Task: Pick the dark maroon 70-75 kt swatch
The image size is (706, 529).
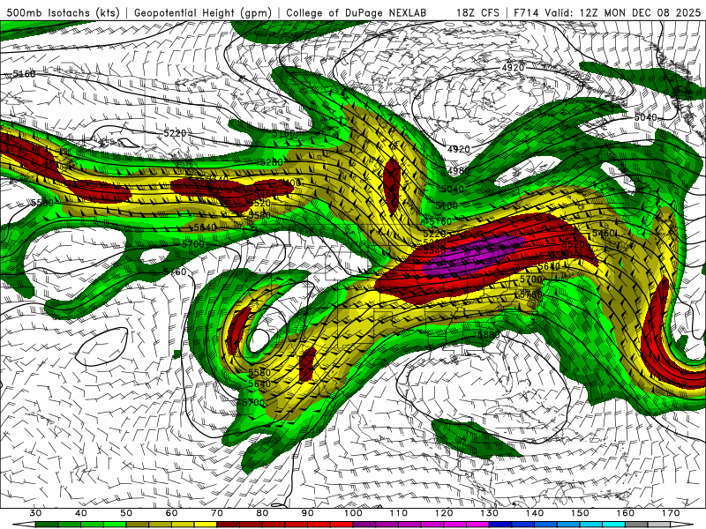Action: [x=229, y=525]
